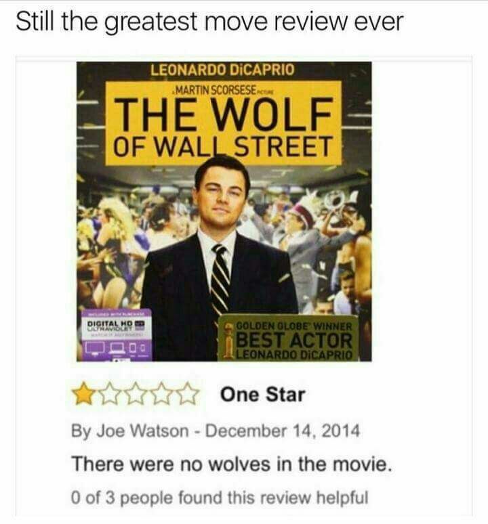Click the third empty rating star

(x=137, y=394)
